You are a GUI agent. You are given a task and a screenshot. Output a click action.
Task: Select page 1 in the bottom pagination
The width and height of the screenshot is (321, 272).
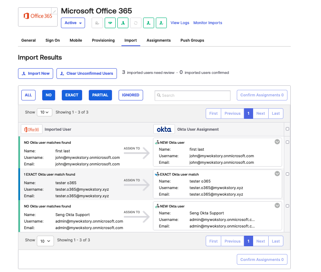pyautogui.click(x=249, y=241)
